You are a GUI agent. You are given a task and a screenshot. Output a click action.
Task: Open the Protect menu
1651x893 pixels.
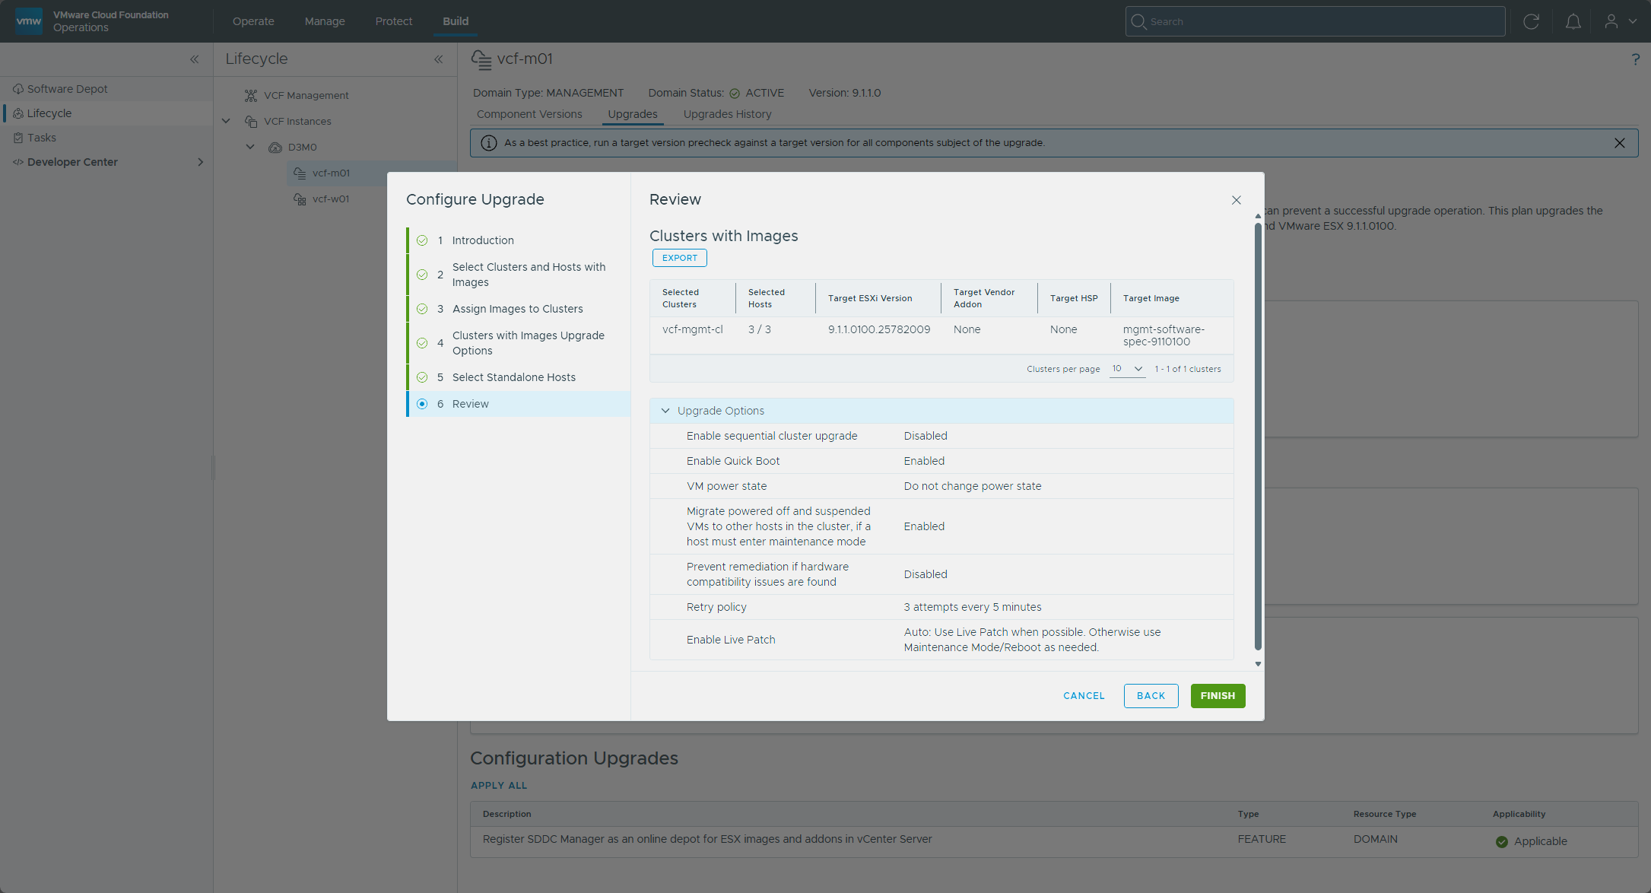(394, 21)
